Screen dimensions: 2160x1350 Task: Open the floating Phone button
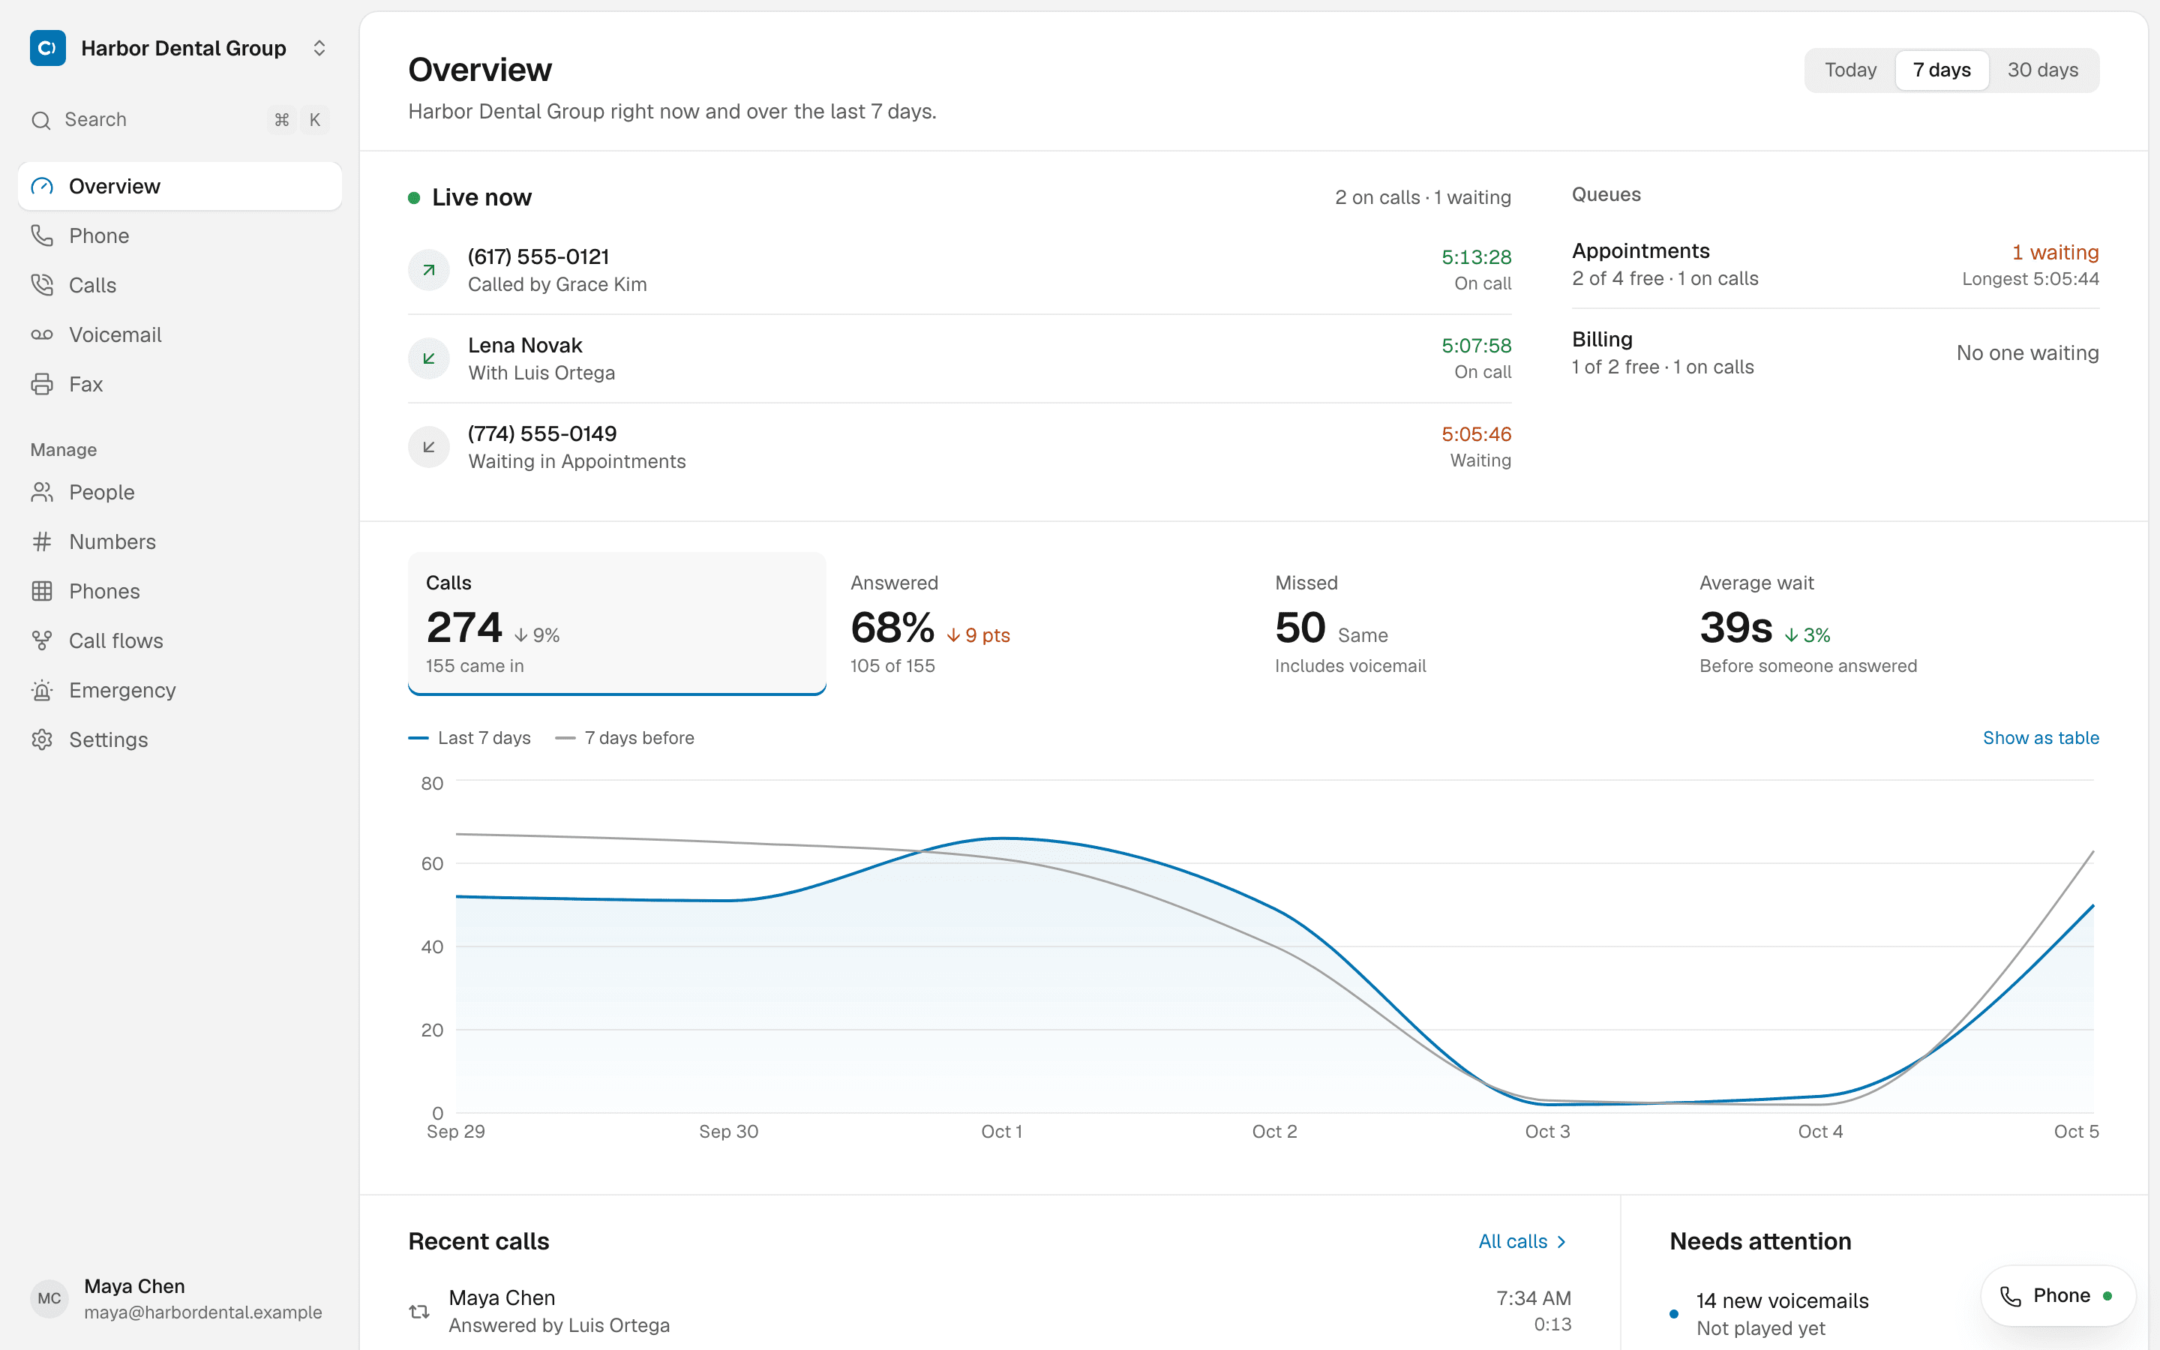(x=2057, y=1295)
